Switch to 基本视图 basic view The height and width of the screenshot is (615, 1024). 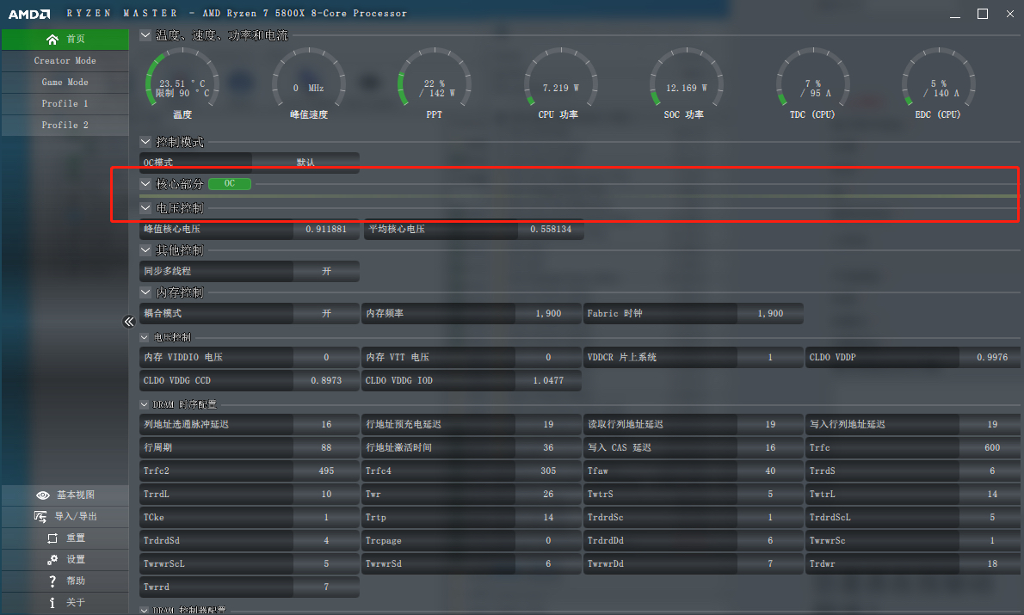pyautogui.click(x=65, y=495)
